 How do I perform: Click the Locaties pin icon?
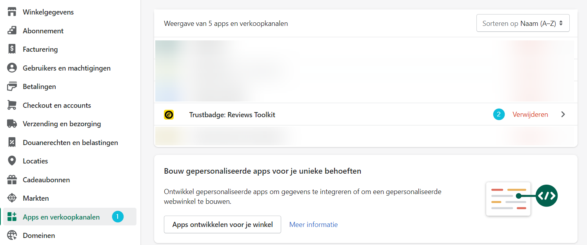(x=12, y=161)
